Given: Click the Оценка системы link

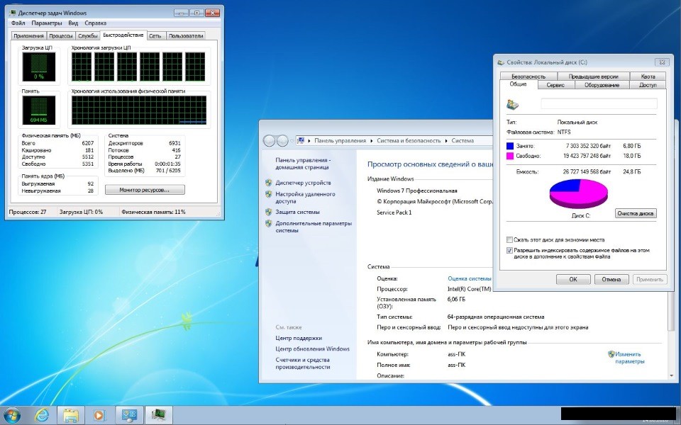Looking at the screenshot, I should click(470, 278).
